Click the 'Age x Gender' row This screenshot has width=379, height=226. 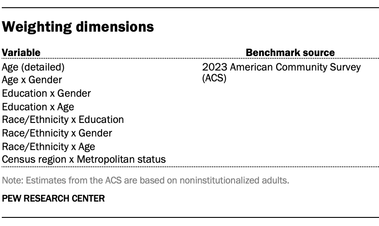point(32,80)
